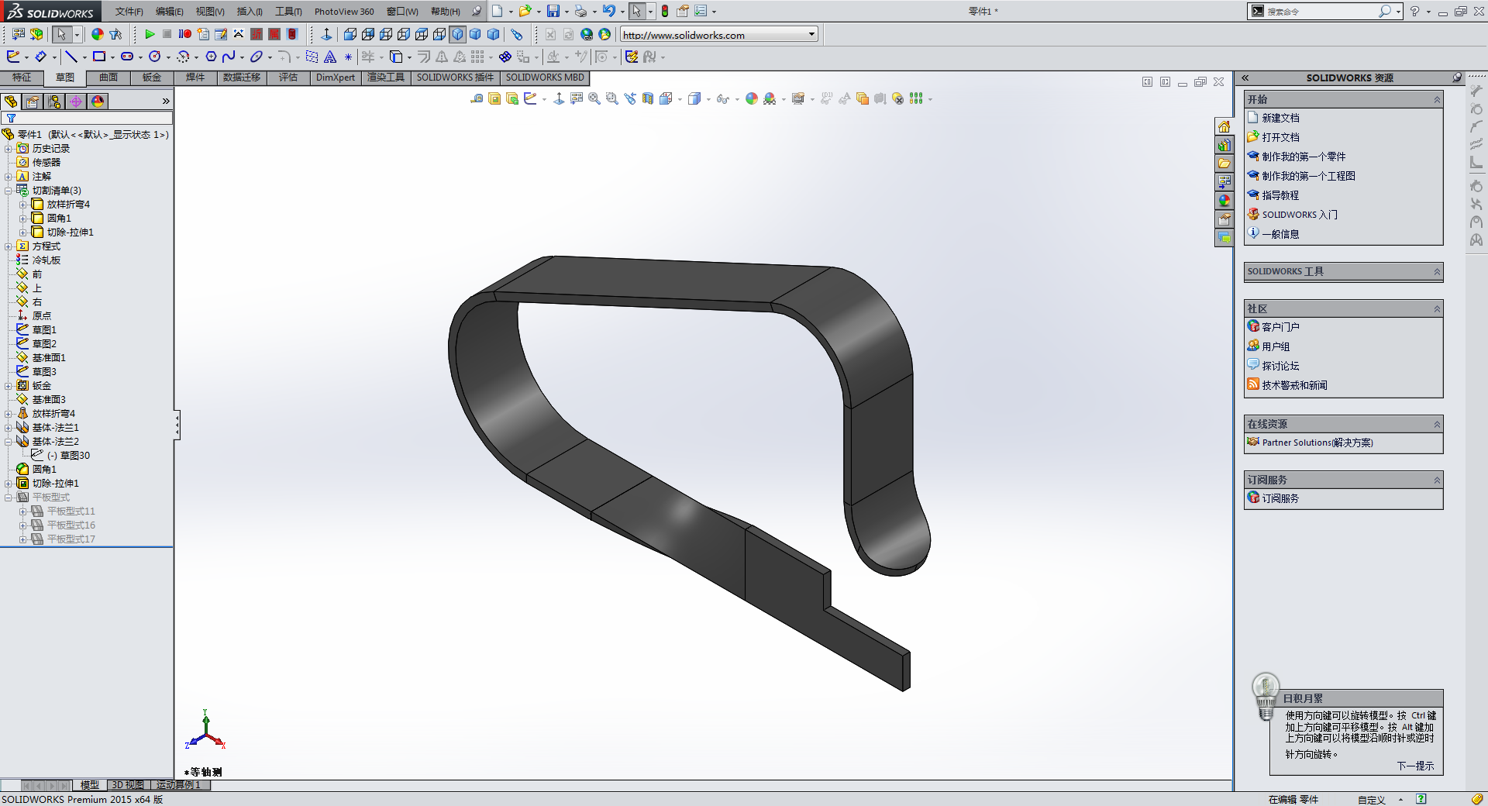The height and width of the screenshot is (806, 1488).
Task: Click the Save icon in top toolbar
Action: tap(553, 11)
